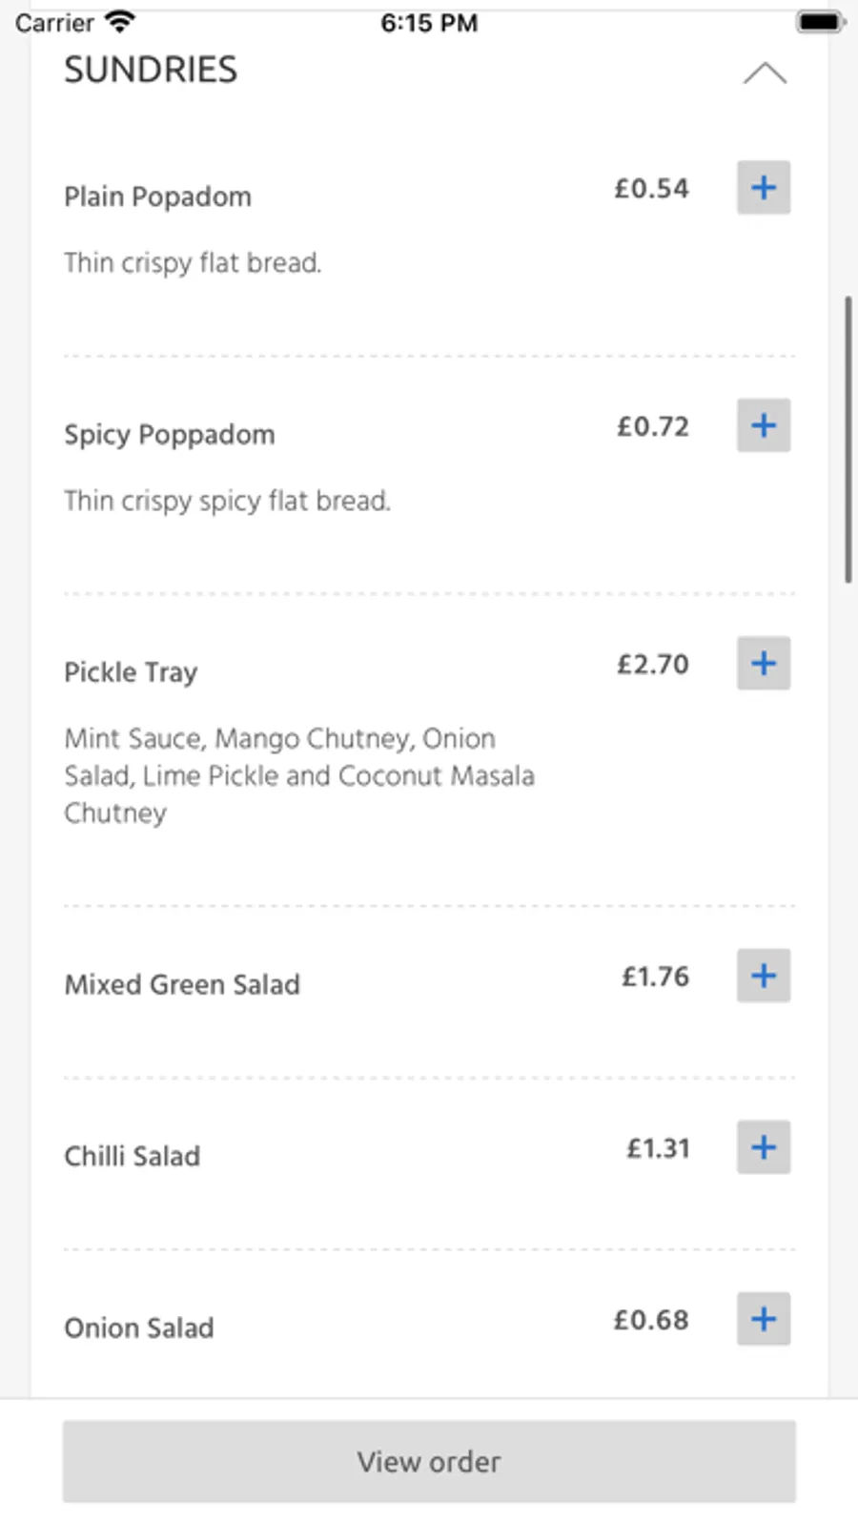Add Spicy Poppadom with plus button
Image resolution: width=858 pixels, height=1524 pixels.
(x=763, y=425)
